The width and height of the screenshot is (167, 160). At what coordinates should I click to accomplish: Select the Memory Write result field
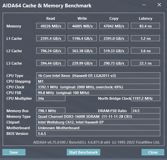coord(82,26)
